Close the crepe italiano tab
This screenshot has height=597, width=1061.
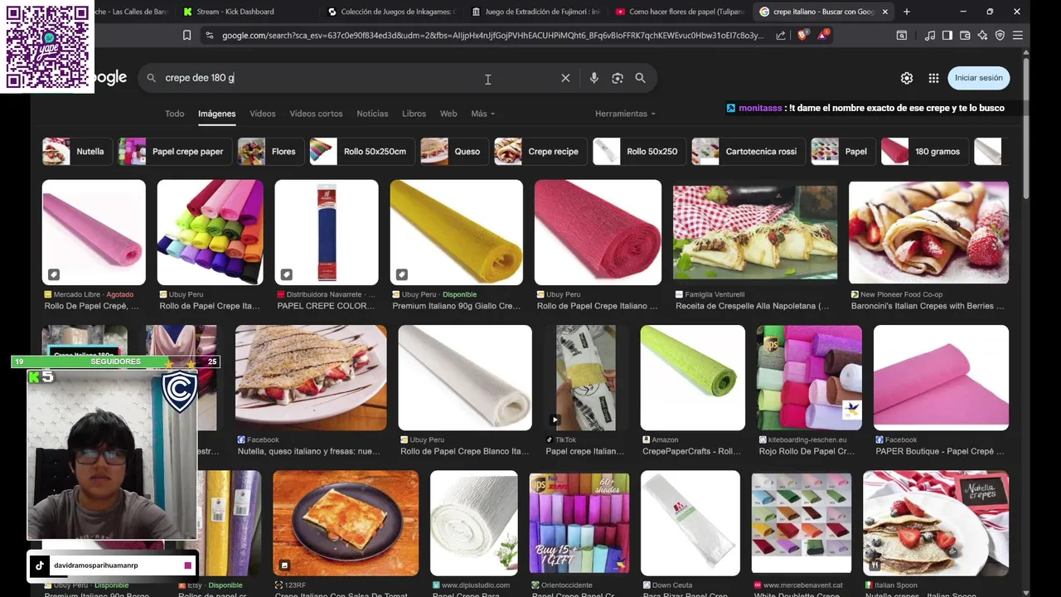coord(885,12)
